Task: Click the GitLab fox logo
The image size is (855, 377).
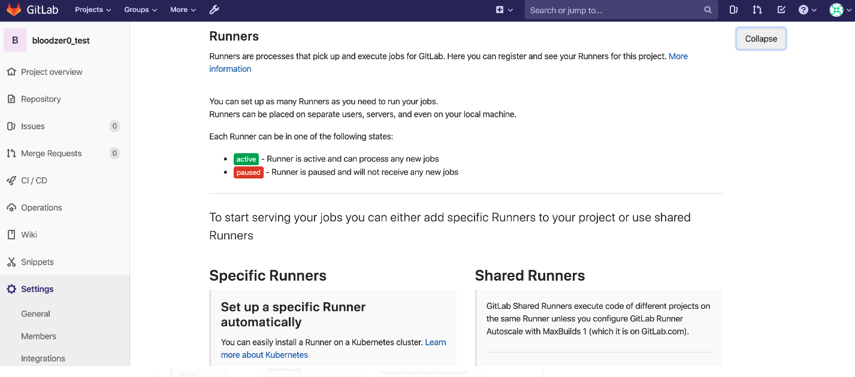Action: coord(14,10)
